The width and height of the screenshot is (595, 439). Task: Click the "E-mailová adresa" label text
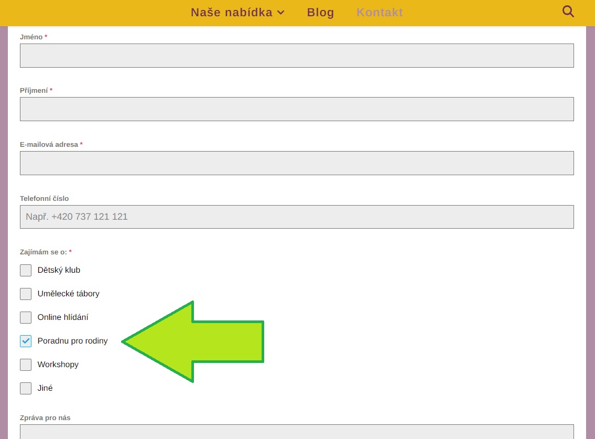49,144
